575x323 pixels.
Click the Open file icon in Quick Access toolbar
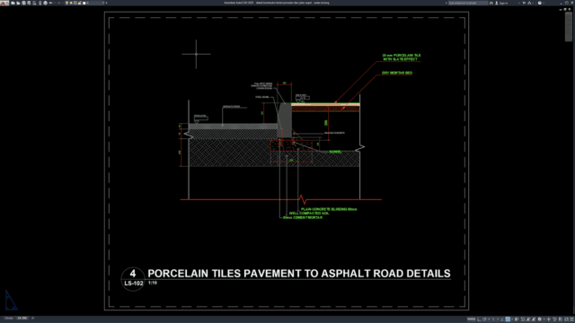(x=18, y=3)
